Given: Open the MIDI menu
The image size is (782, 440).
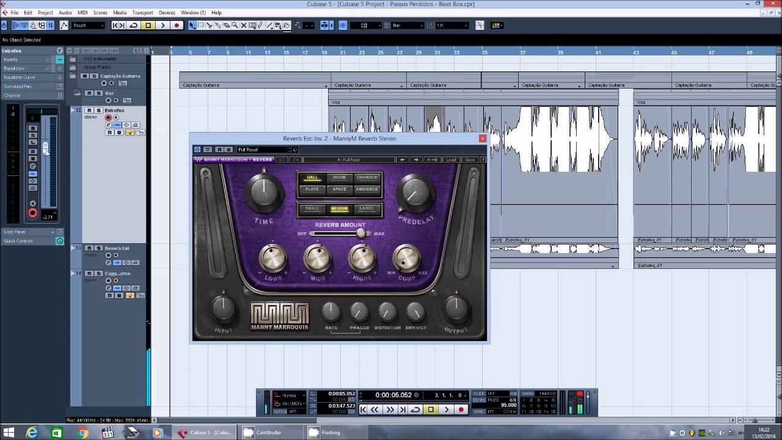Looking at the screenshot, I should tap(82, 12).
